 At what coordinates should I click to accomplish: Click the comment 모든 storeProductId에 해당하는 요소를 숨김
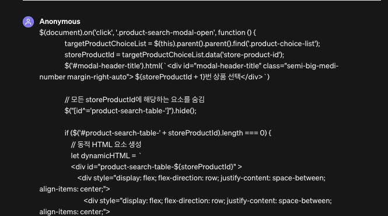[x=134, y=100]
